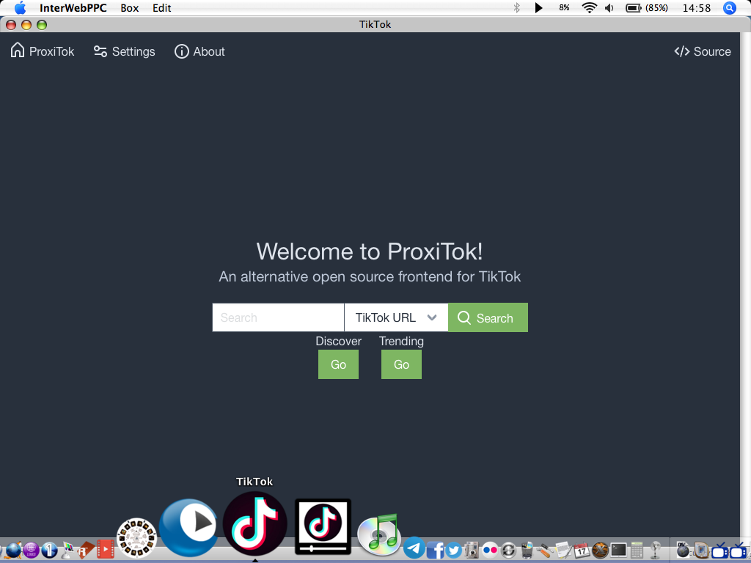Open the Apple menu
Viewport: 751px width, 563px height.
[x=20, y=7]
